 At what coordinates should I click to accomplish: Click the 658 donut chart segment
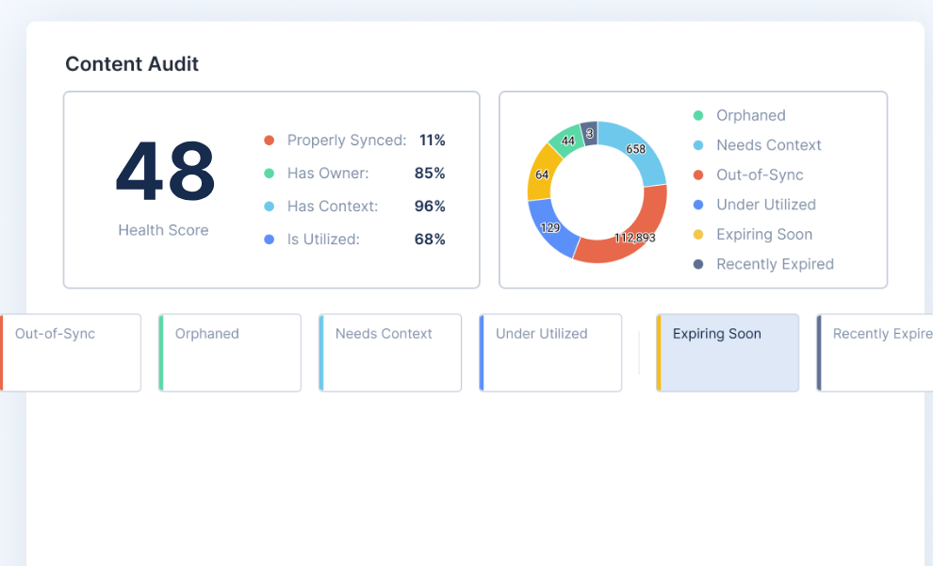tap(635, 149)
